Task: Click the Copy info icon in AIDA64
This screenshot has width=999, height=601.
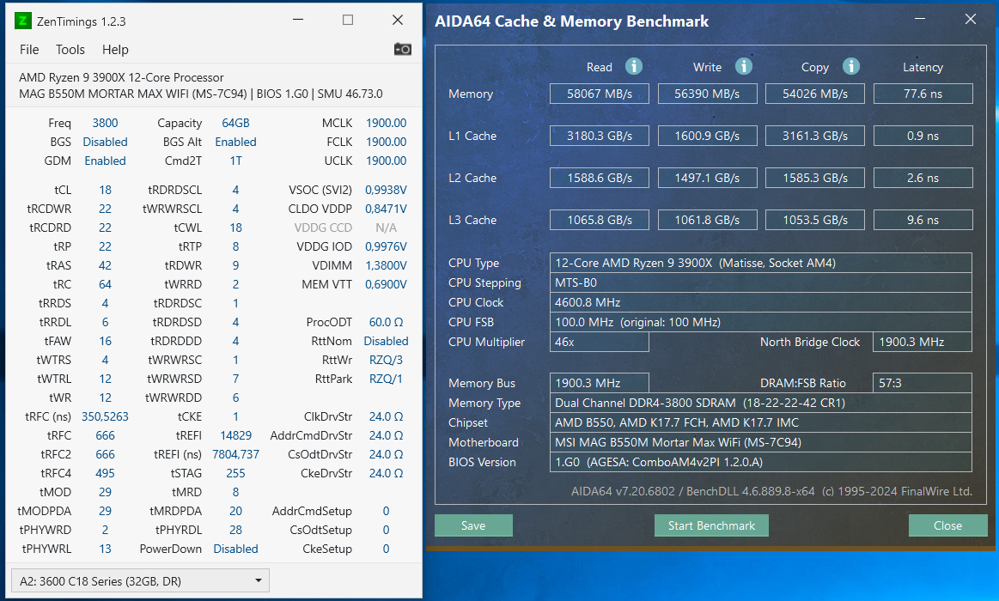Action: [851, 66]
